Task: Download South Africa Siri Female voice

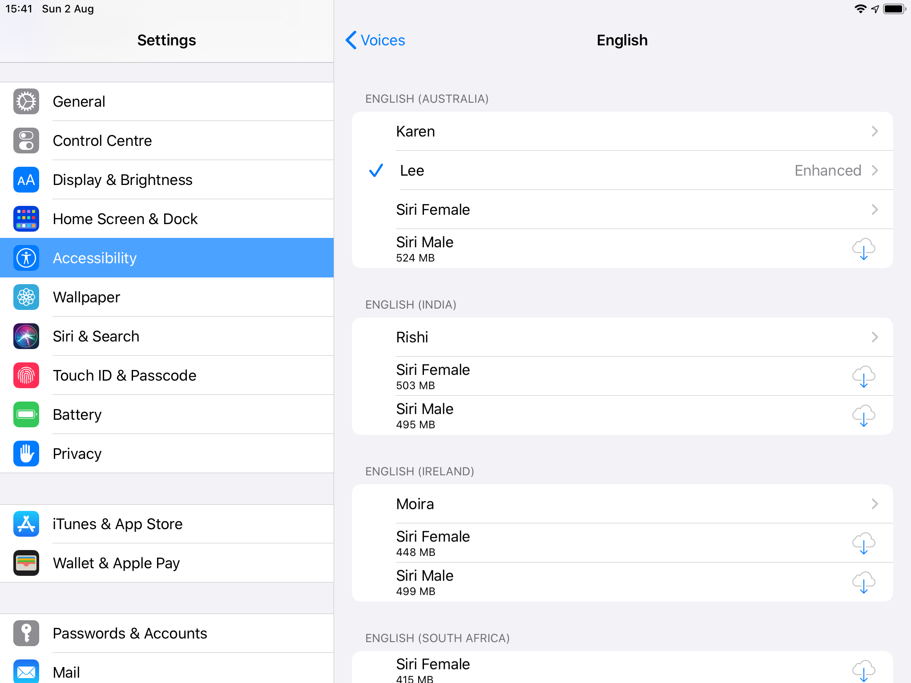Action: pyautogui.click(x=863, y=670)
